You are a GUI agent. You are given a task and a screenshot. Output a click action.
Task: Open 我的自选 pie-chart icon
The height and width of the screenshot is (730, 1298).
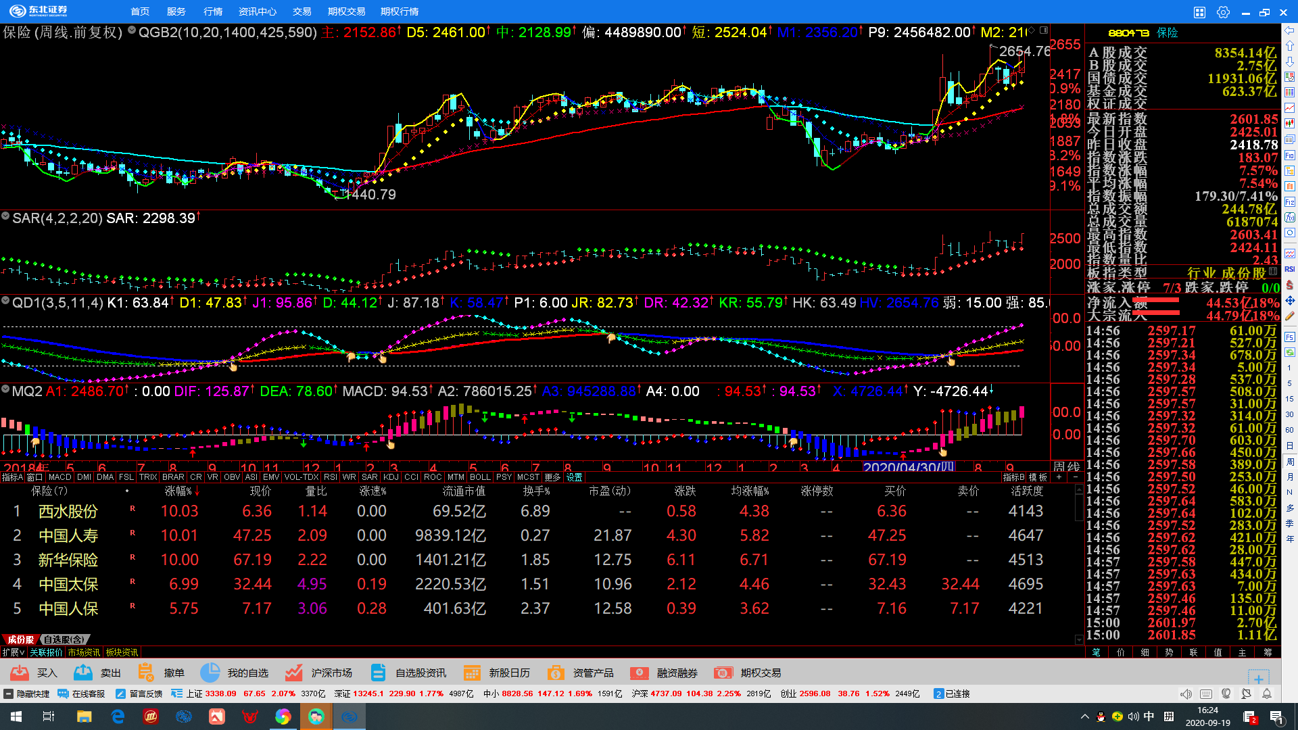point(210,673)
